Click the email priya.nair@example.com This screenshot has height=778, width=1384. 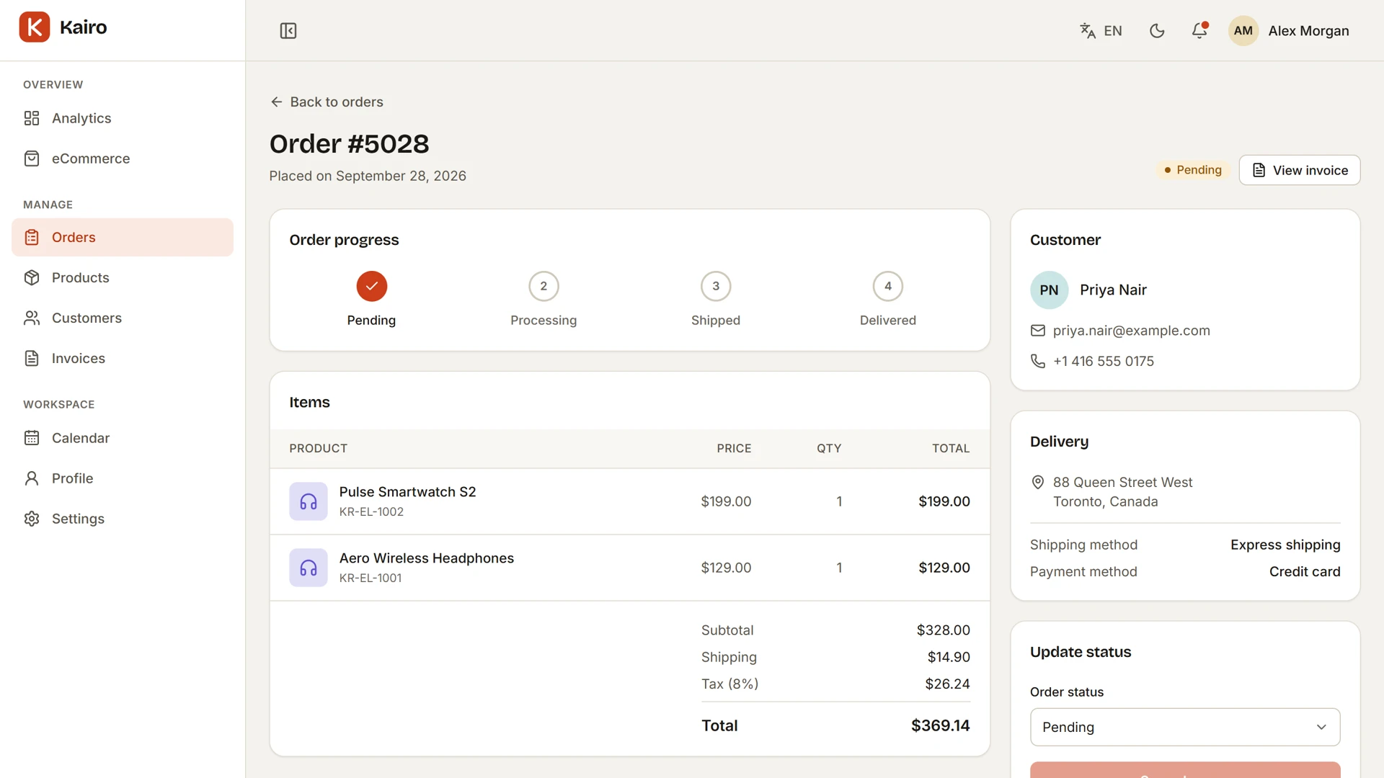[x=1131, y=331]
